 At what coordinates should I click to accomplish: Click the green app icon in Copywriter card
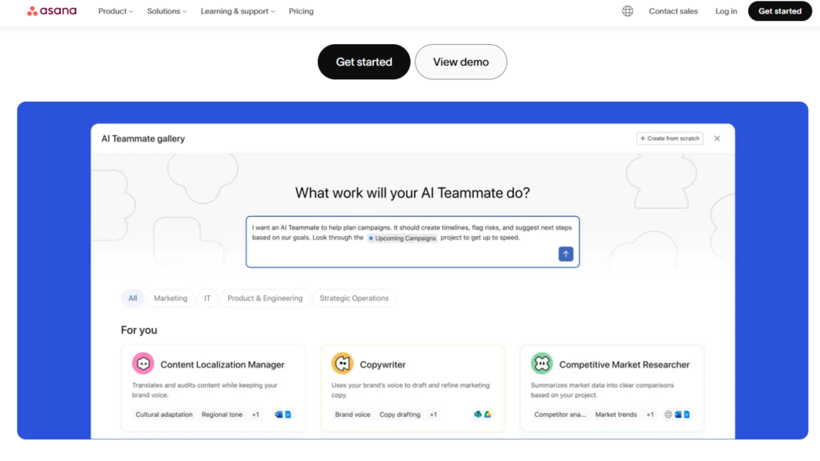478,415
